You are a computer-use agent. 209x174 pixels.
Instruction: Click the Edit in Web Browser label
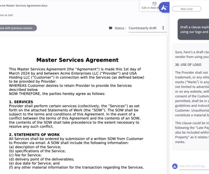click(150, 8)
